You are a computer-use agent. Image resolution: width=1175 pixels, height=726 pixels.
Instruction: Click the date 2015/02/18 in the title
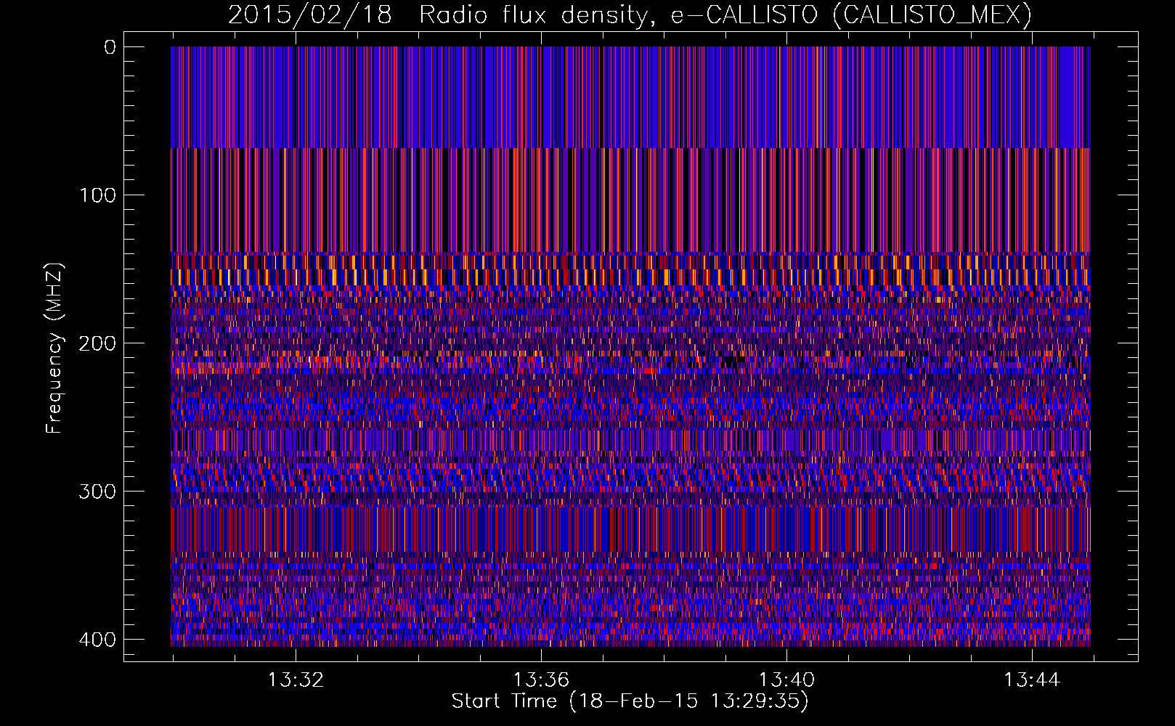(310, 15)
